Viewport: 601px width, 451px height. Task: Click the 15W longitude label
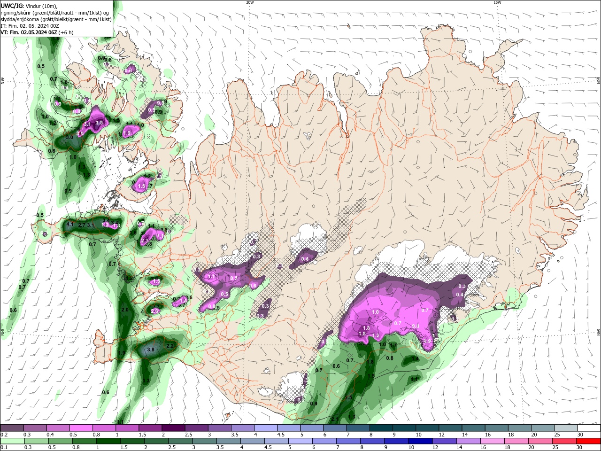(497, 2)
